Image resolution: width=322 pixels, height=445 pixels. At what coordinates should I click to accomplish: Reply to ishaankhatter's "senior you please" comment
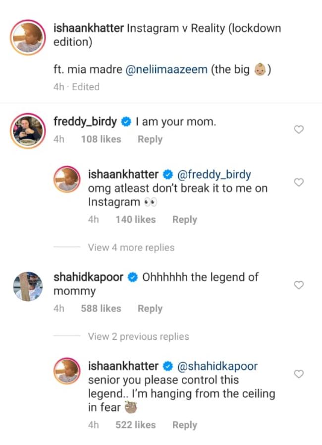[184, 425]
